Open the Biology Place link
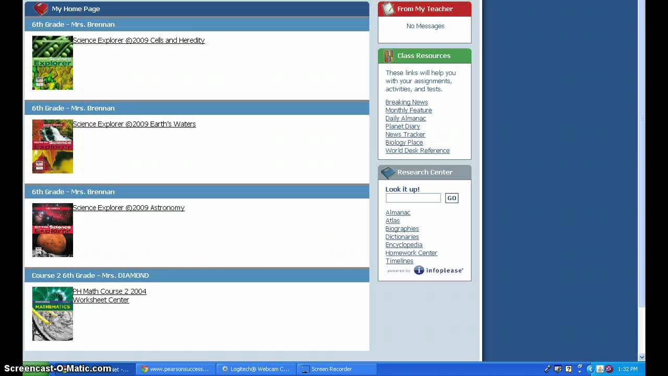Viewport: 668px width, 376px height. coord(404,143)
